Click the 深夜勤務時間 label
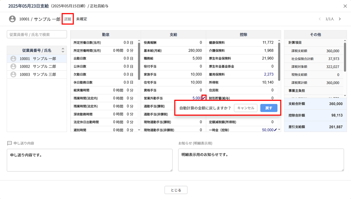Viewport: 351px width, 199px height. 83,114
